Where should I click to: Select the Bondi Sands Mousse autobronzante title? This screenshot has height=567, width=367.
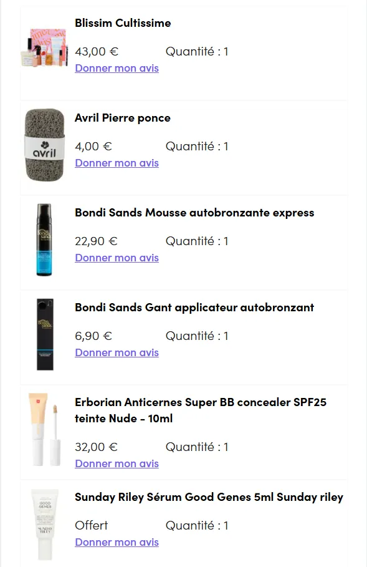pos(193,213)
